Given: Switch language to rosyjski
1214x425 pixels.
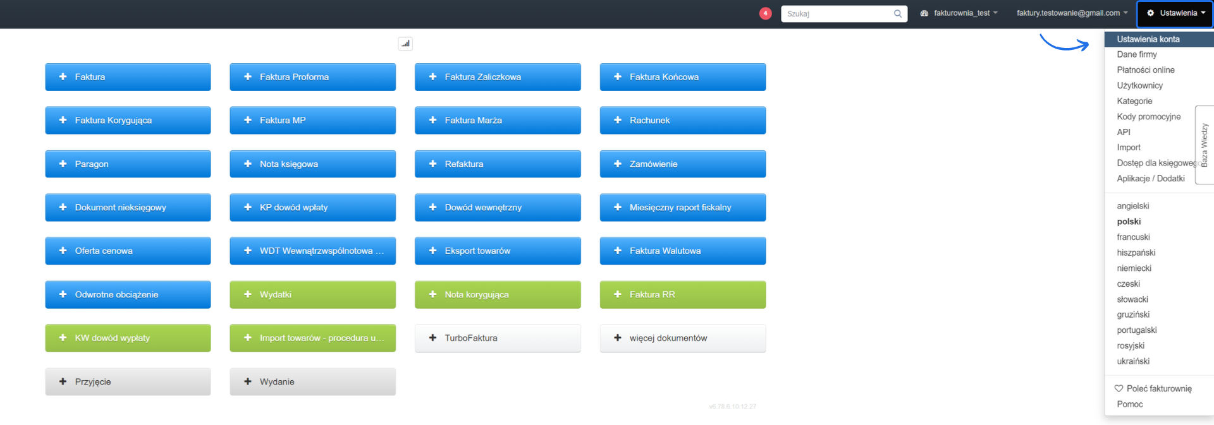Looking at the screenshot, I should coord(1131,345).
